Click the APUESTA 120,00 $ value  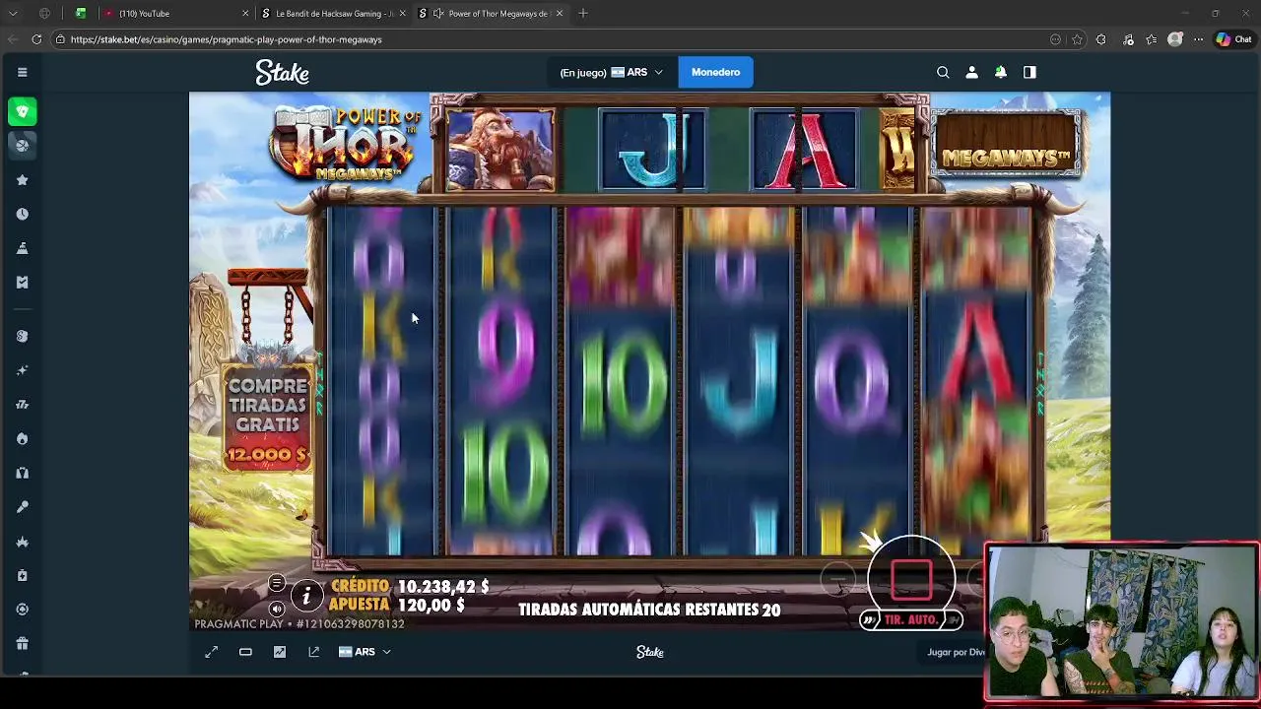click(x=431, y=606)
